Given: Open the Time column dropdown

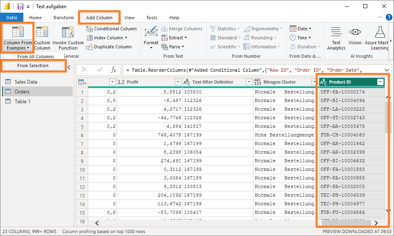Looking at the screenshot, I should [x=300, y=38].
